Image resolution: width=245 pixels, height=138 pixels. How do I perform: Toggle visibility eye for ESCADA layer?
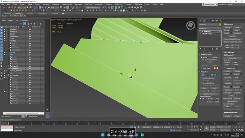click(7, 34)
